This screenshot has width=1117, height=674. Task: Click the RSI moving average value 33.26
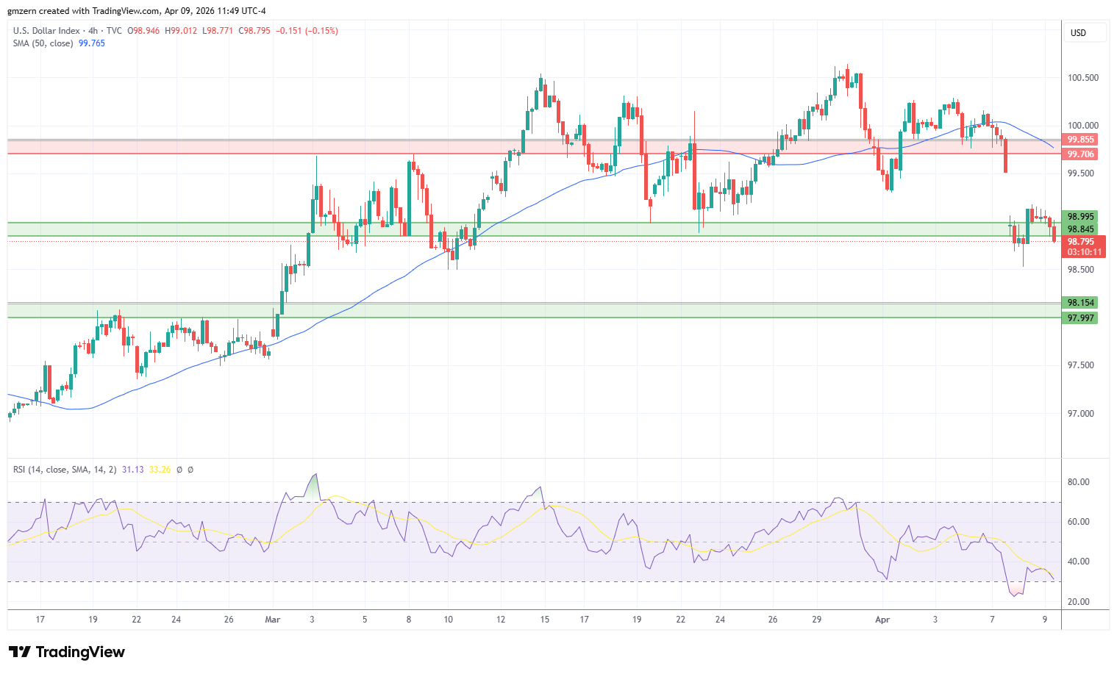(x=160, y=470)
